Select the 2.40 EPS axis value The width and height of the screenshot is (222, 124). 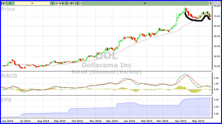216,100
